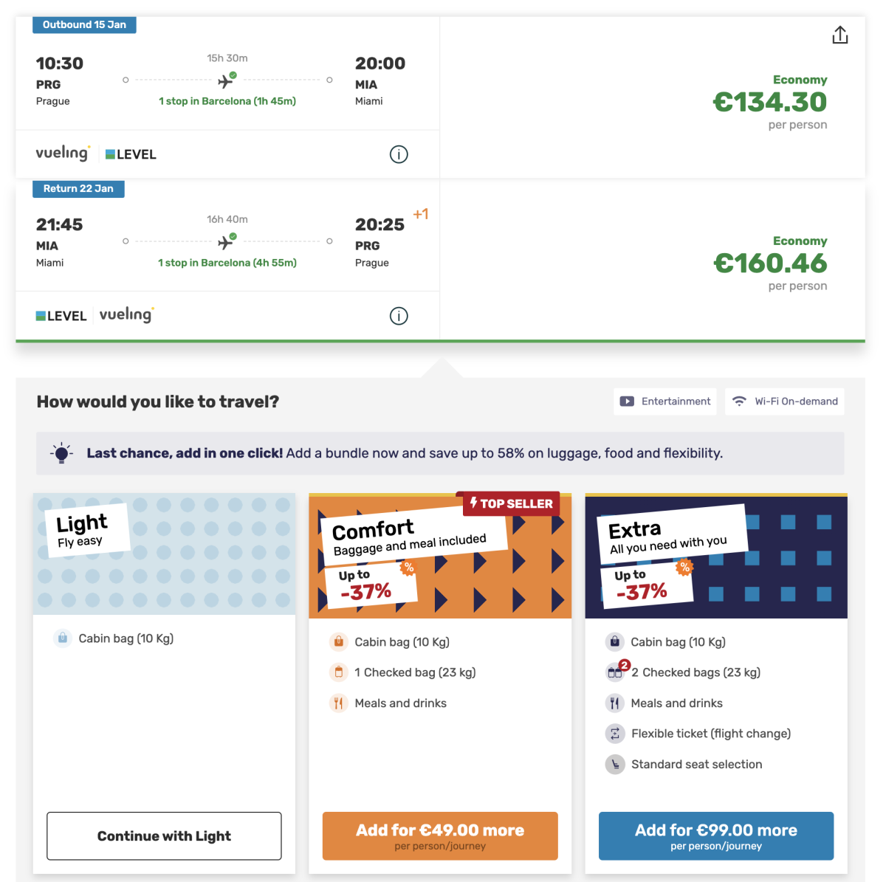Click the share icon at top right
This screenshot has width=886, height=882.
pos(839,35)
